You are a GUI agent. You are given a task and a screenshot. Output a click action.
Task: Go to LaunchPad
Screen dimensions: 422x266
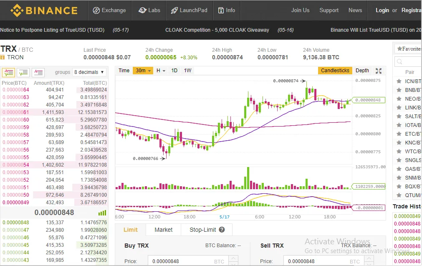click(x=189, y=10)
